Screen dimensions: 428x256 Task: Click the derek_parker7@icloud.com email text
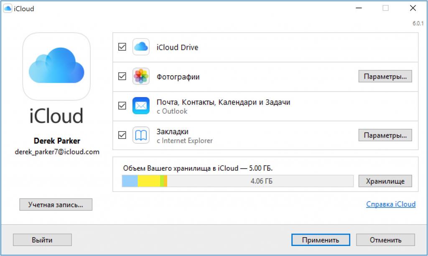(57, 151)
